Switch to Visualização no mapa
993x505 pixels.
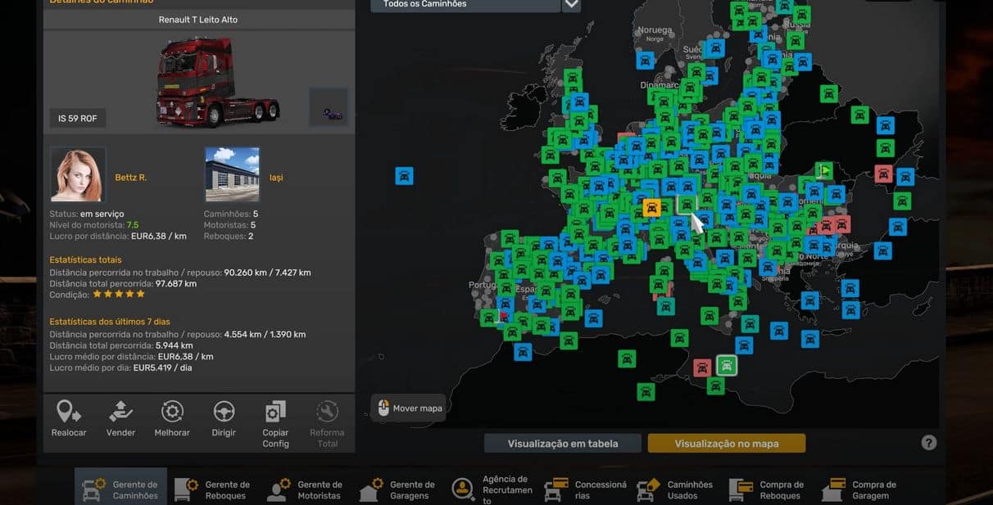(x=726, y=444)
